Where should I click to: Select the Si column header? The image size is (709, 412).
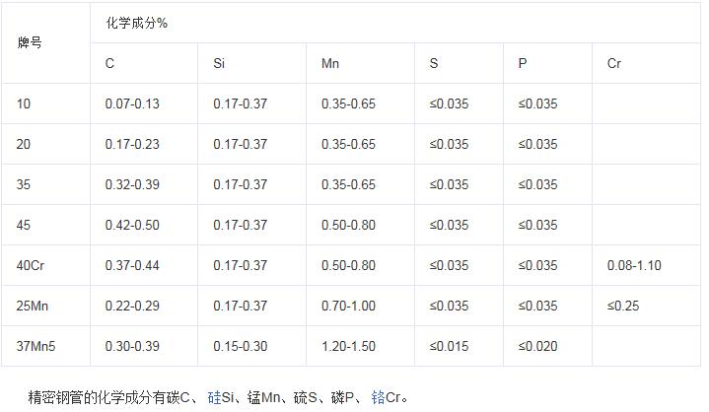click(251, 63)
